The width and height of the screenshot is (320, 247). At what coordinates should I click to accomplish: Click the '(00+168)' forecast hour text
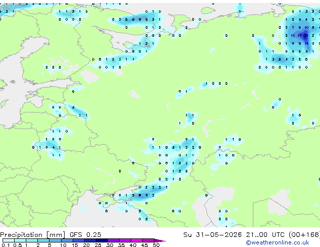tap(304, 235)
